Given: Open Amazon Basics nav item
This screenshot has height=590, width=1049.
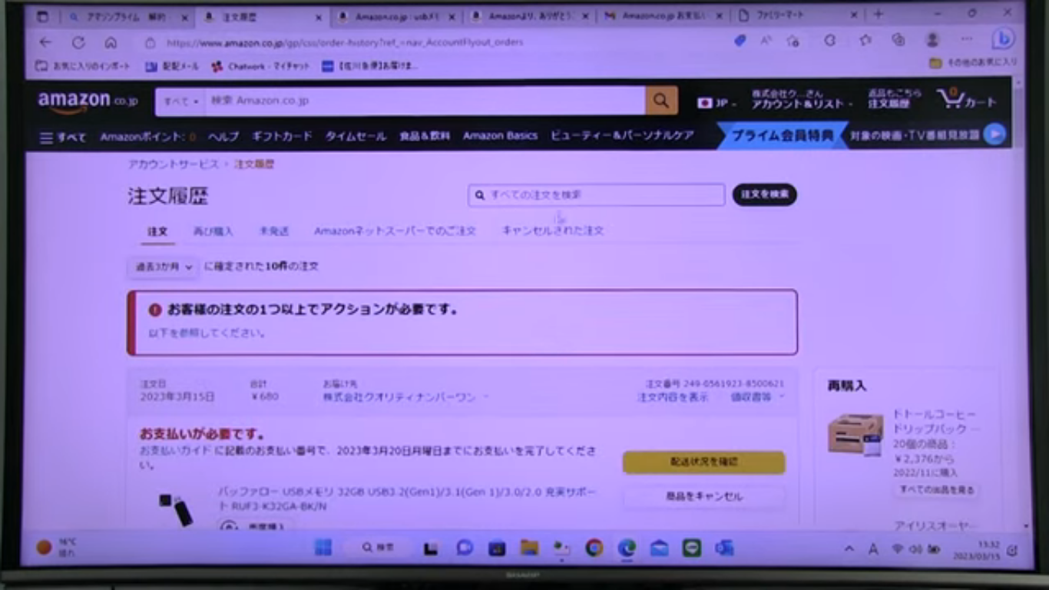Looking at the screenshot, I should tap(500, 136).
